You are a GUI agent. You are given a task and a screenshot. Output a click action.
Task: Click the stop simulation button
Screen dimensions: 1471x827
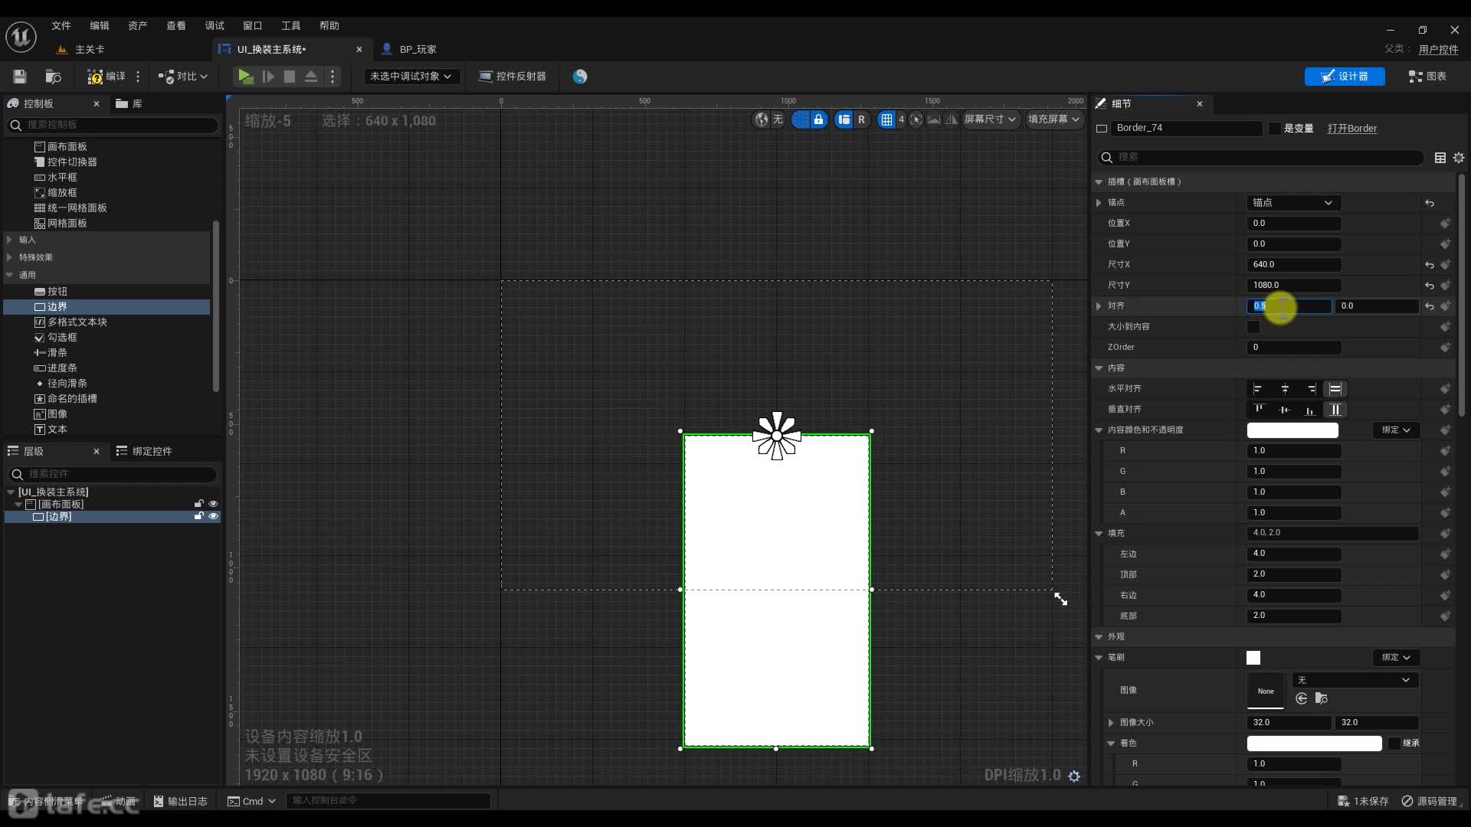[290, 77]
